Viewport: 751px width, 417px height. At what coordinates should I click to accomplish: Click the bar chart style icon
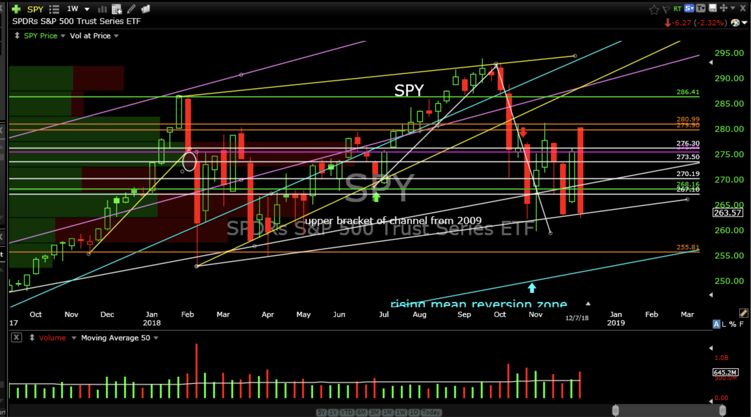click(102, 9)
